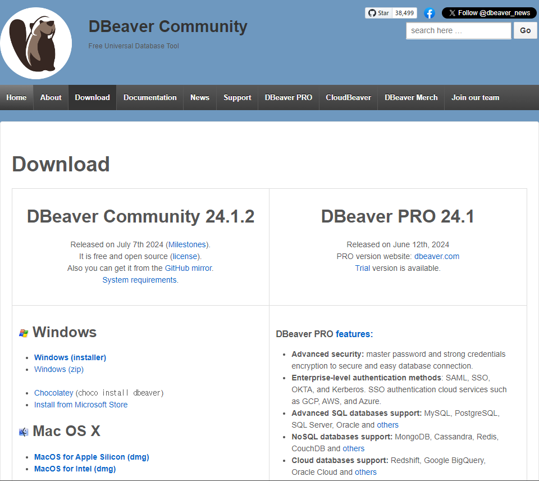Click the choco install dbeaver command text
This screenshot has width=539, height=481.
point(120,393)
